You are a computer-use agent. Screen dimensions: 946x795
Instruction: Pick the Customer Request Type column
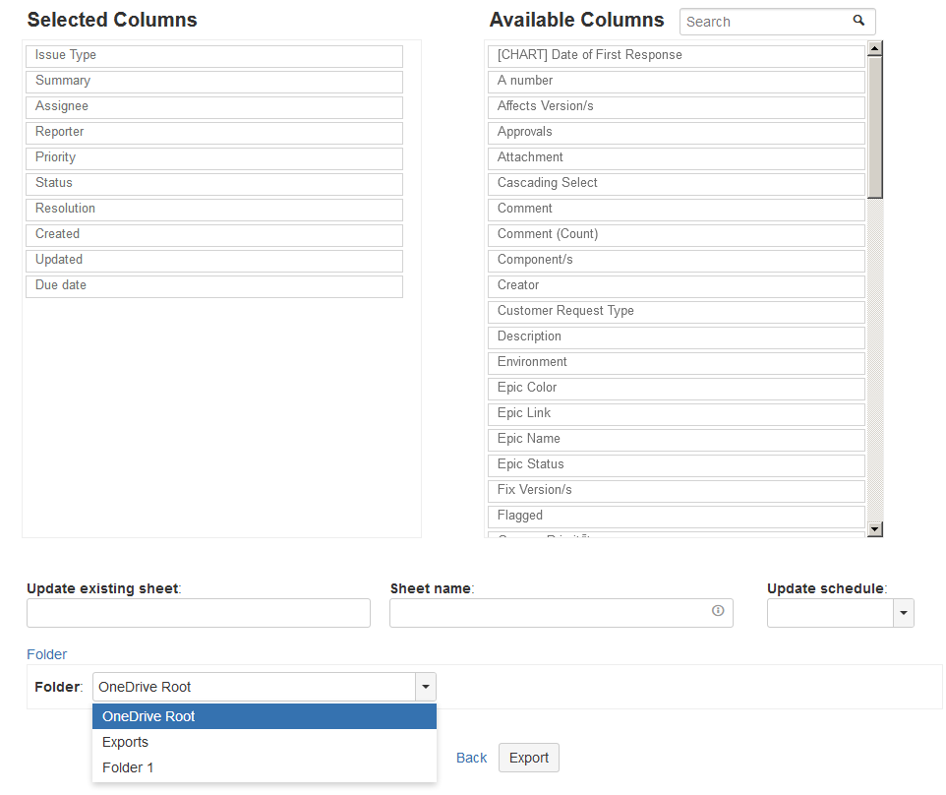[x=676, y=311]
